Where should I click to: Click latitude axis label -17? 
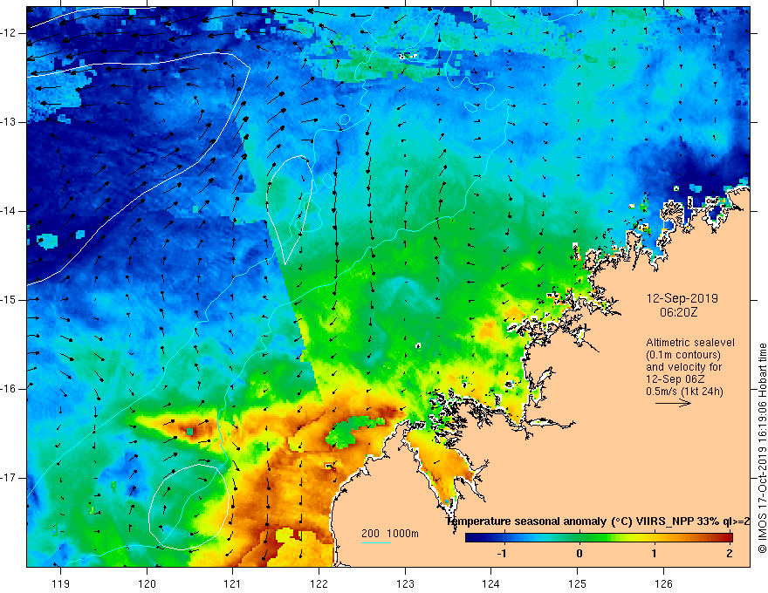pos(9,478)
